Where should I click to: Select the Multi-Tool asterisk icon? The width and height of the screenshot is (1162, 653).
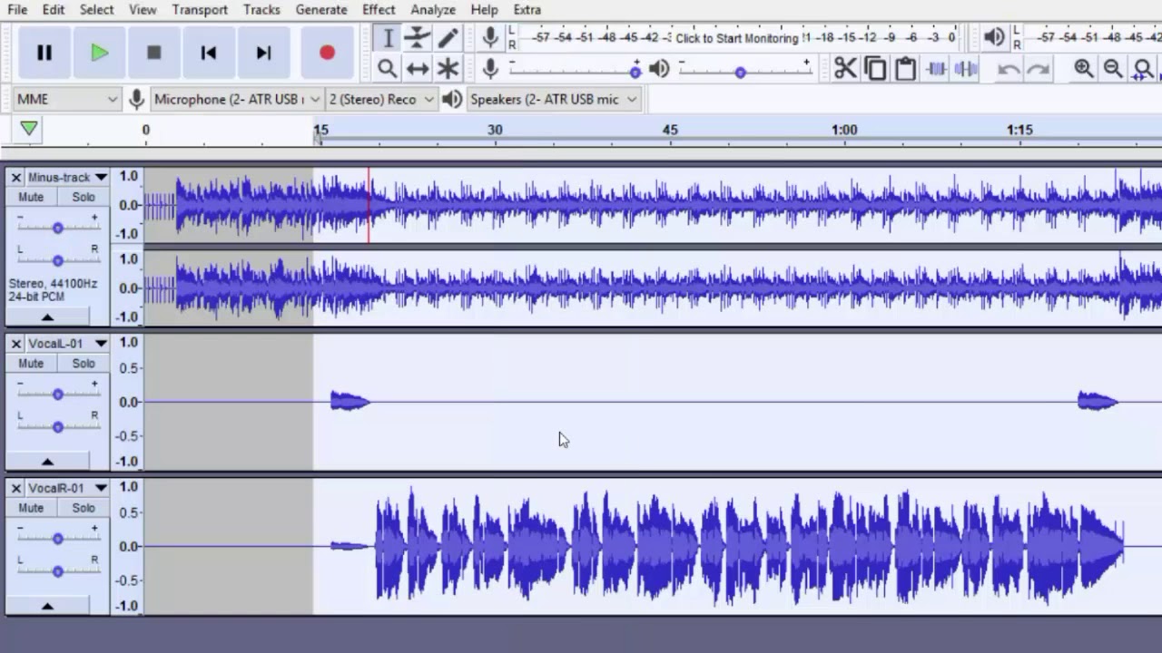point(447,68)
